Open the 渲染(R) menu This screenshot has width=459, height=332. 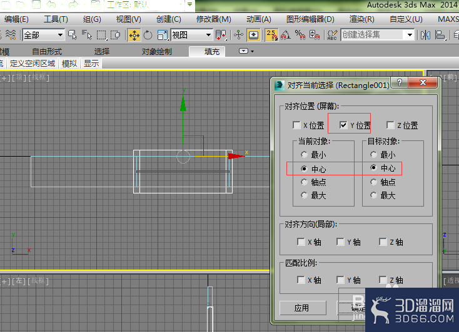point(362,19)
